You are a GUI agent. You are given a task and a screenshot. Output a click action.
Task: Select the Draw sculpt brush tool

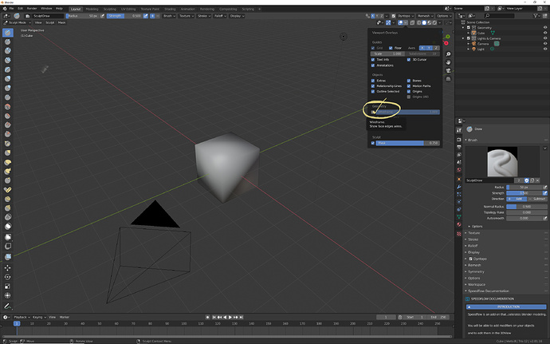coord(8,33)
